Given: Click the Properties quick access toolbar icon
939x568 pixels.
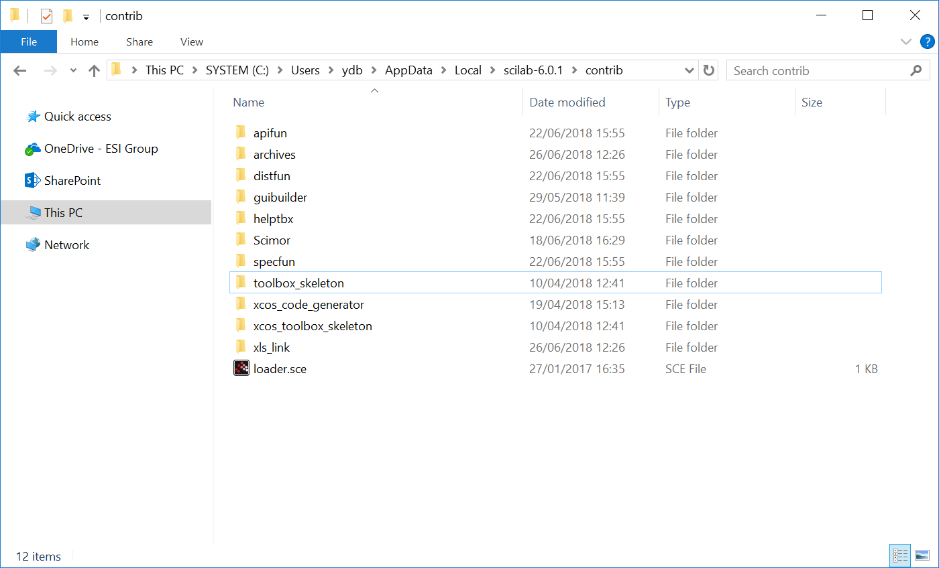Looking at the screenshot, I should tap(46, 15).
